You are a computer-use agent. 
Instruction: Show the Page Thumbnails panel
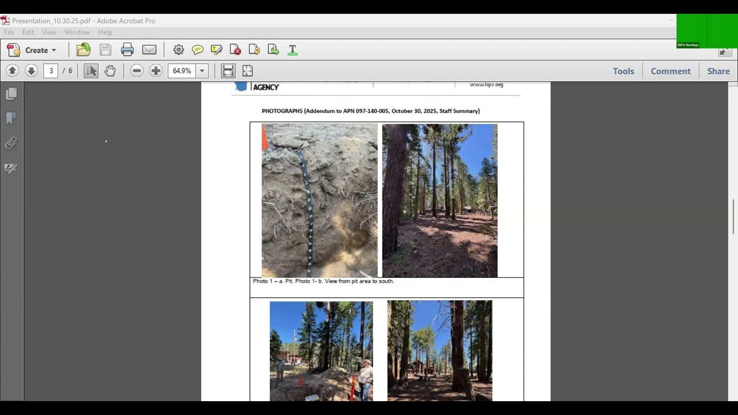(x=11, y=93)
